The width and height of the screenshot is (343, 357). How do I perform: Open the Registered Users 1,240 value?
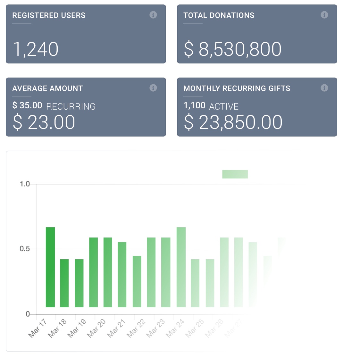(x=36, y=49)
